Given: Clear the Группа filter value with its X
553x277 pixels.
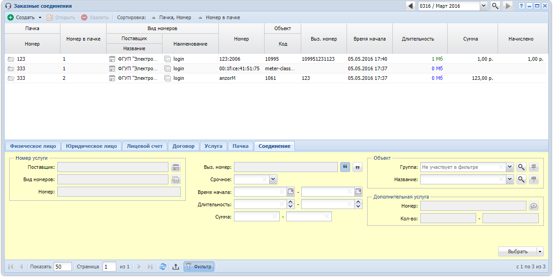Looking at the screenshot, I should click(x=501, y=167).
